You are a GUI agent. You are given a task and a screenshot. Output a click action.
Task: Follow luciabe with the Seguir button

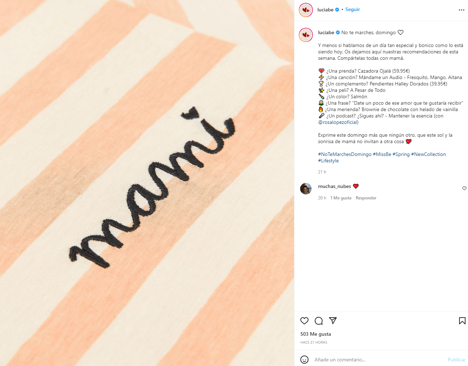[x=352, y=10]
